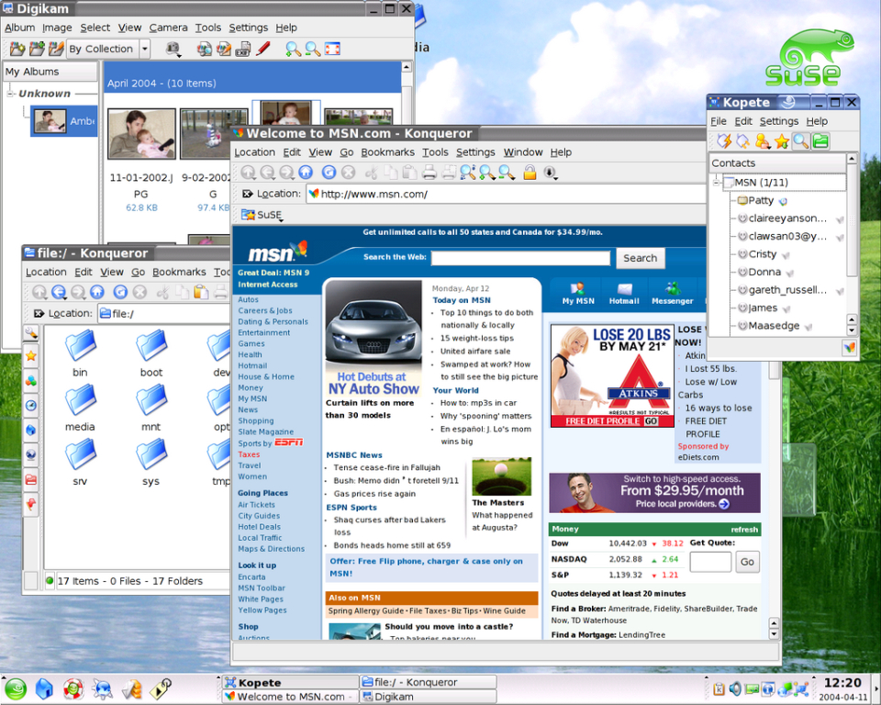Click star bookmarks icon in file:/ Konqueror sidebar
The width and height of the screenshot is (881, 705).
(31, 356)
